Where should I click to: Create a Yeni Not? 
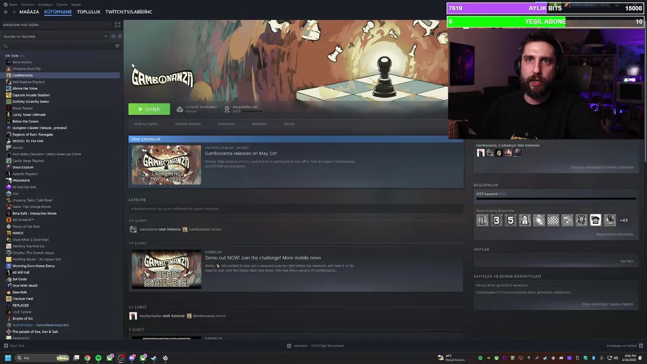[627, 261]
